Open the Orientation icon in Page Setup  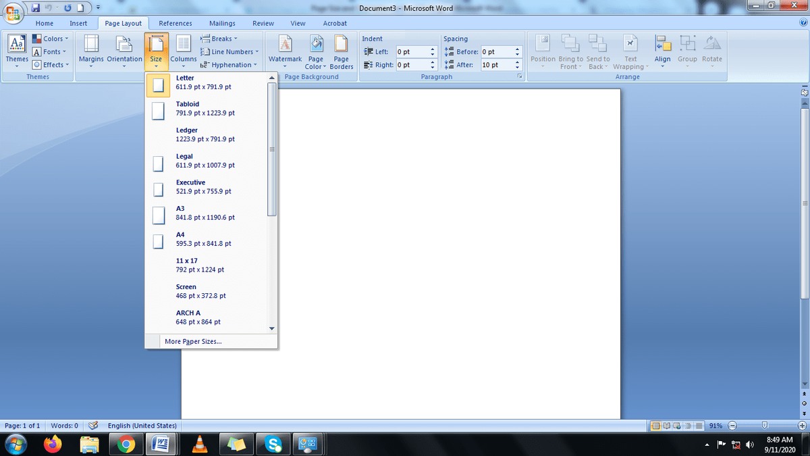[x=124, y=51]
